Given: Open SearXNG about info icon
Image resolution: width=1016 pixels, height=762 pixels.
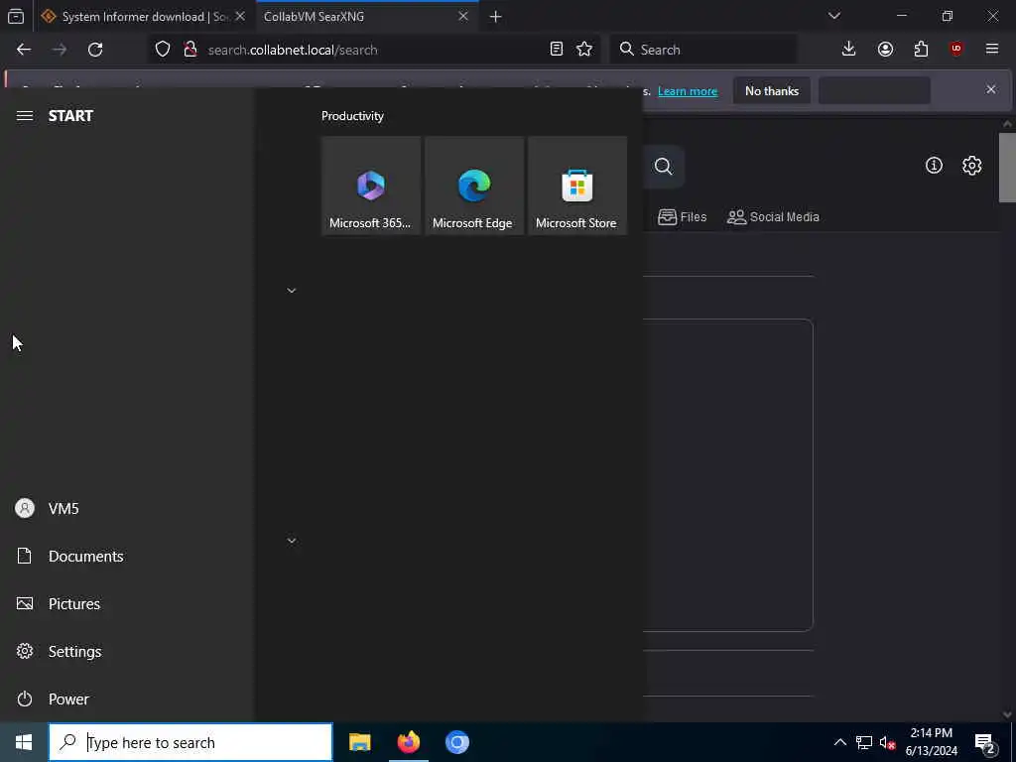Looking at the screenshot, I should (934, 166).
